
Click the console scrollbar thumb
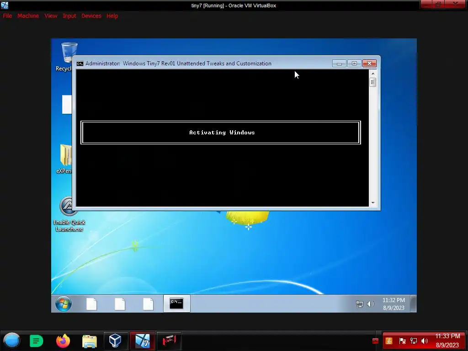[x=373, y=82]
